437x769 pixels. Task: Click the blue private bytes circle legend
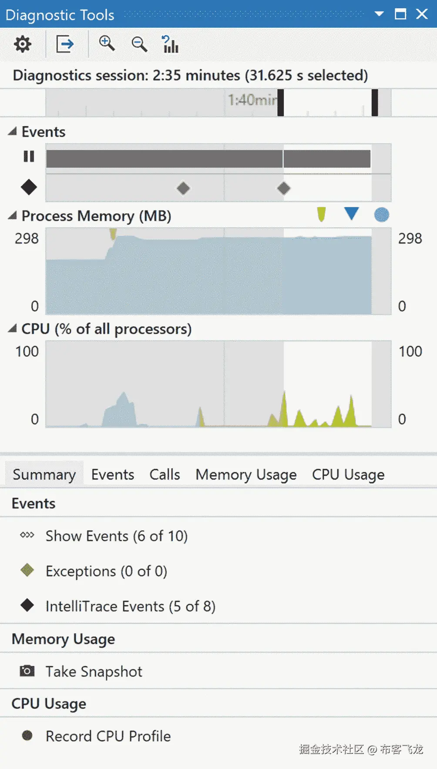click(382, 215)
